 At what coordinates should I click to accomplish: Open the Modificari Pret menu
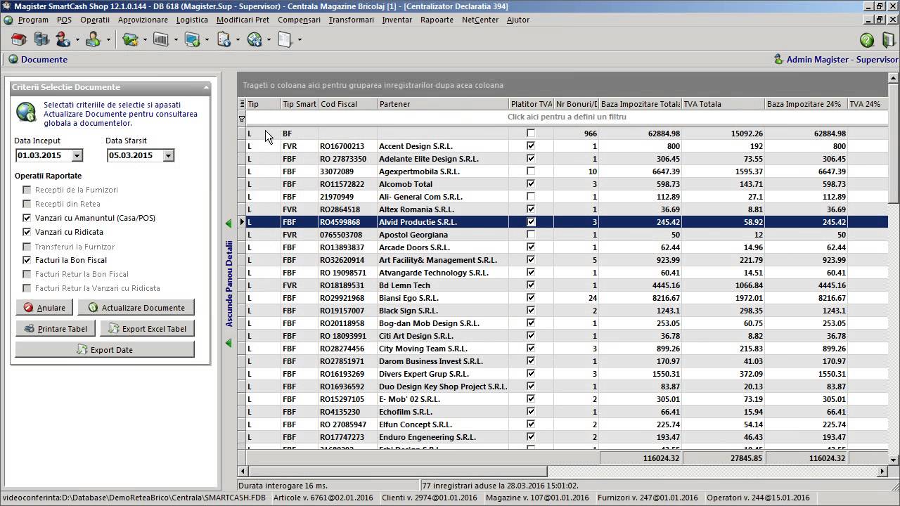coord(243,20)
